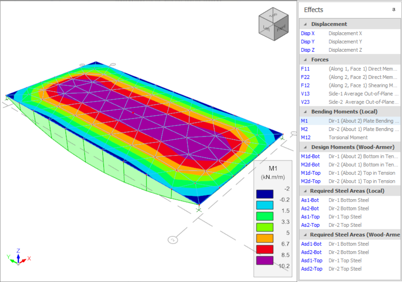Select M1d-Bot design moment

coord(310,156)
